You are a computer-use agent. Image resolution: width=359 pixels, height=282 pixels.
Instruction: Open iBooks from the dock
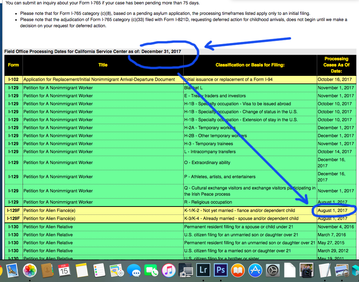click(x=238, y=270)
